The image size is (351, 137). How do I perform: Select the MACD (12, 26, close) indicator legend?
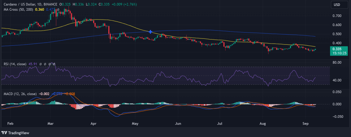click(x=20, y=94)
